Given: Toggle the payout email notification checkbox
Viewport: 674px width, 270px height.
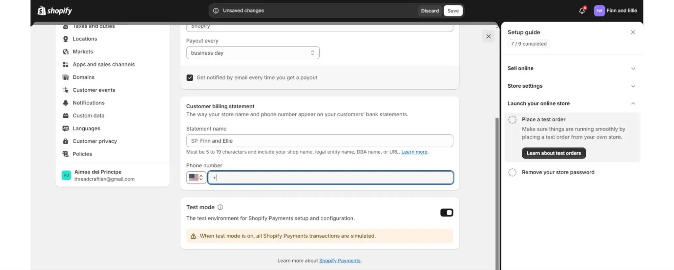Looking at the screenshot, I should 190,78.
